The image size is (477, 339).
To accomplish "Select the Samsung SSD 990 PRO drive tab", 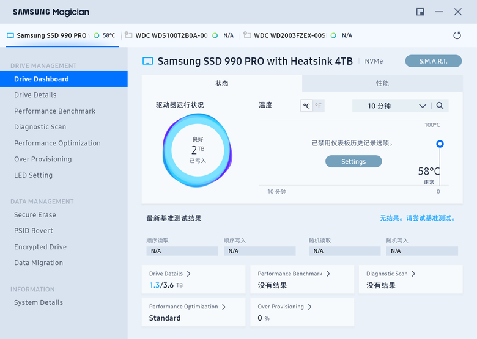I will (x=62, y=35).
